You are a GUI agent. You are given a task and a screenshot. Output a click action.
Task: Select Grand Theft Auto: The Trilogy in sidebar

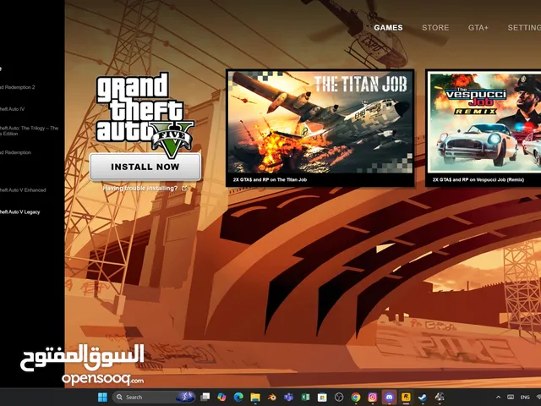tap(29, 131)
